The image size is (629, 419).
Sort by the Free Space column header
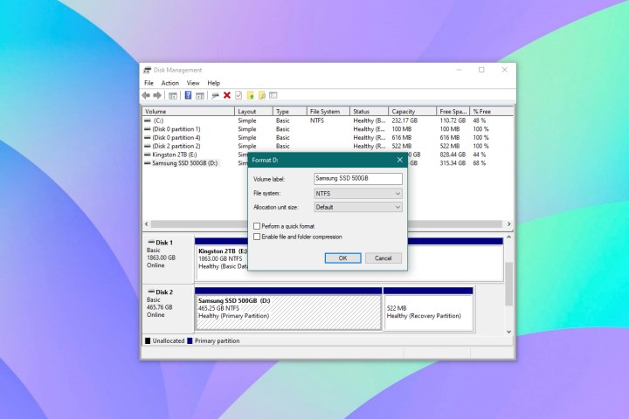coord(453,112)
